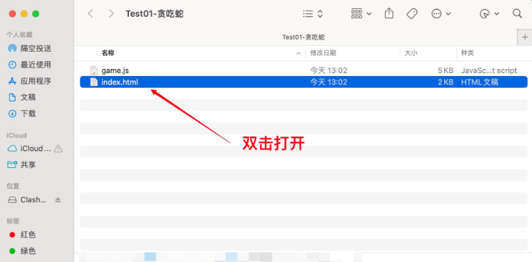This screenshot has height=262, width=532.
Task: Click the 标签 section header
Action: [13, 221]
